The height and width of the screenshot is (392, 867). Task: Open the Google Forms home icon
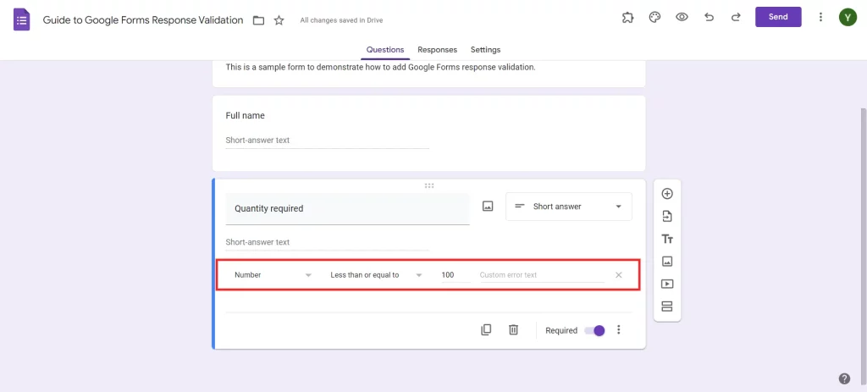click(21, 20)
